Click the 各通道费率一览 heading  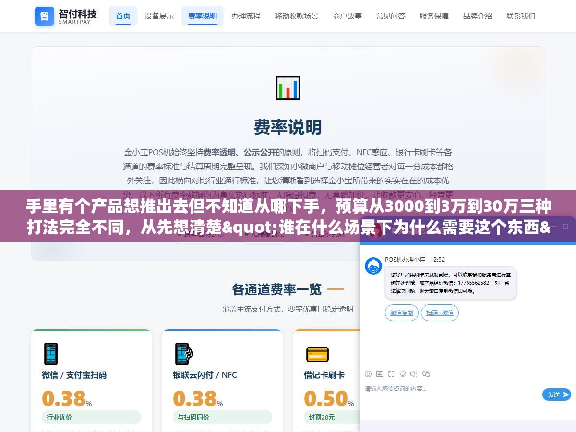[277, 289]
